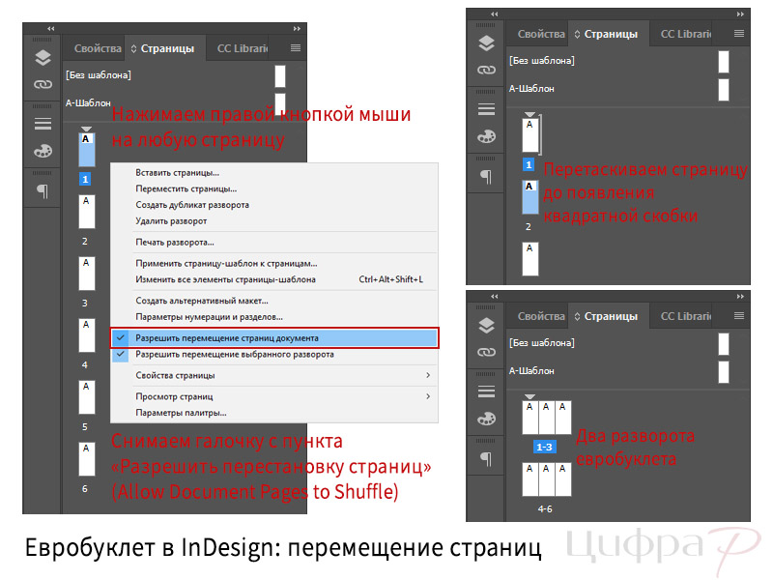773x580 pixels.
Task: Open Links icon in top-right panel
Action: pos(487,70)
